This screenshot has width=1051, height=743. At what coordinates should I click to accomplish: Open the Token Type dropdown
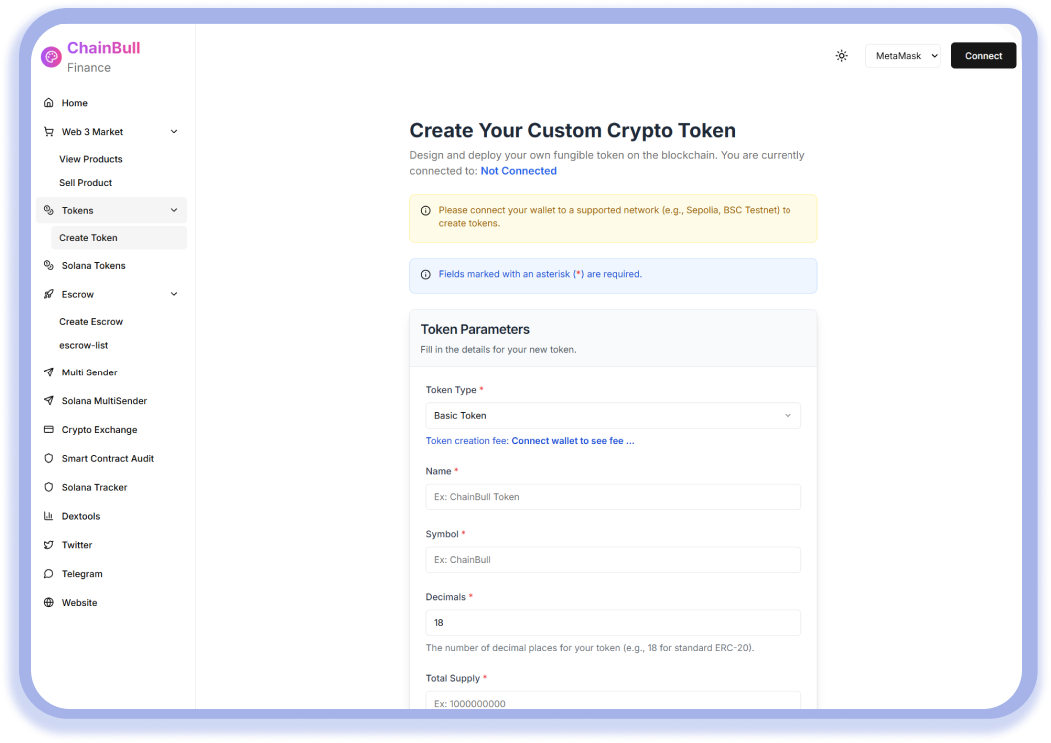(613, 416)
